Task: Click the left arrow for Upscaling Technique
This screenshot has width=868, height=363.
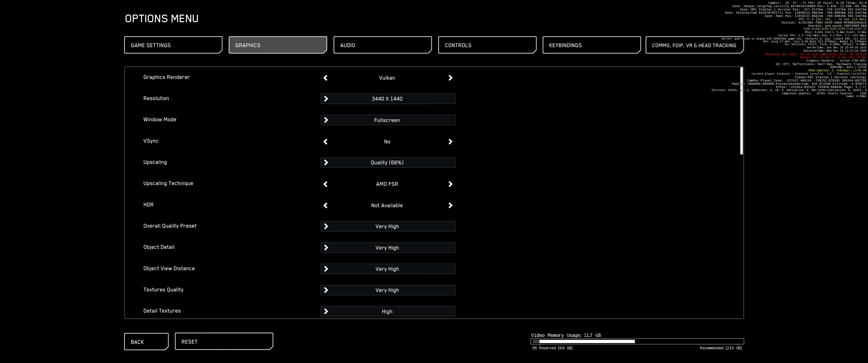Action: (x=325, y=184)
